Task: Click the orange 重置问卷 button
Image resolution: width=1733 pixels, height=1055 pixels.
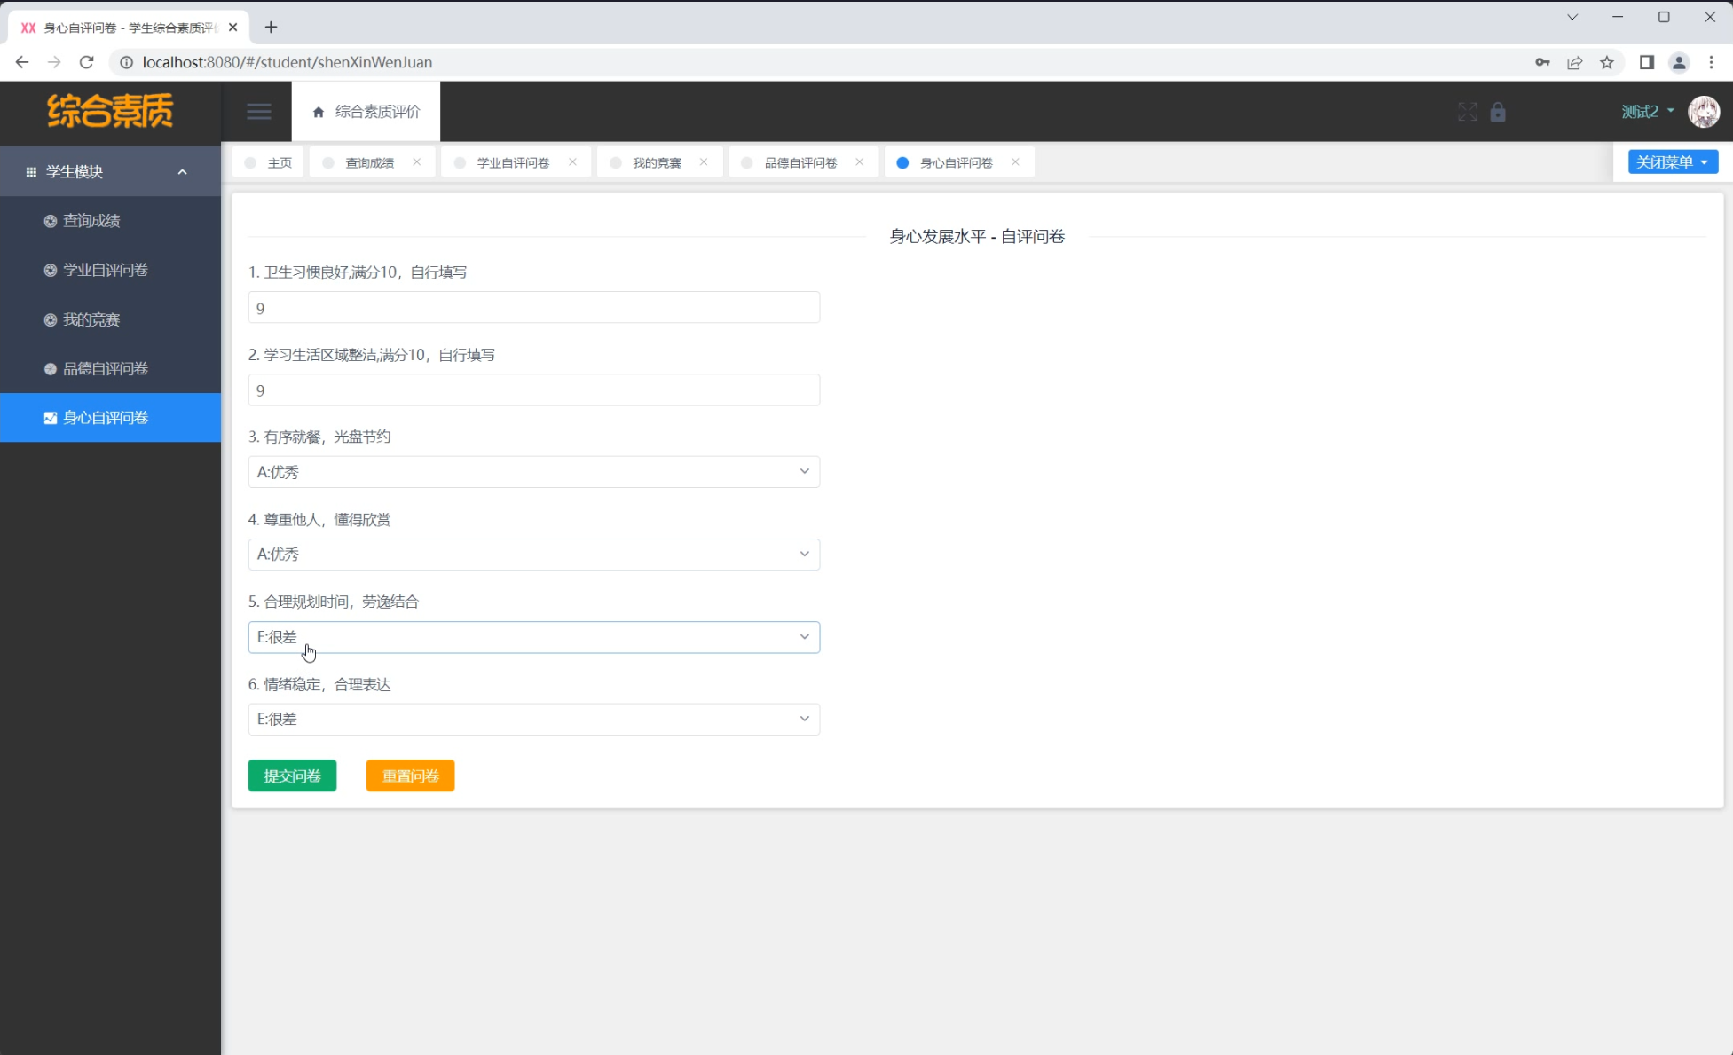Action: [410, 776]
